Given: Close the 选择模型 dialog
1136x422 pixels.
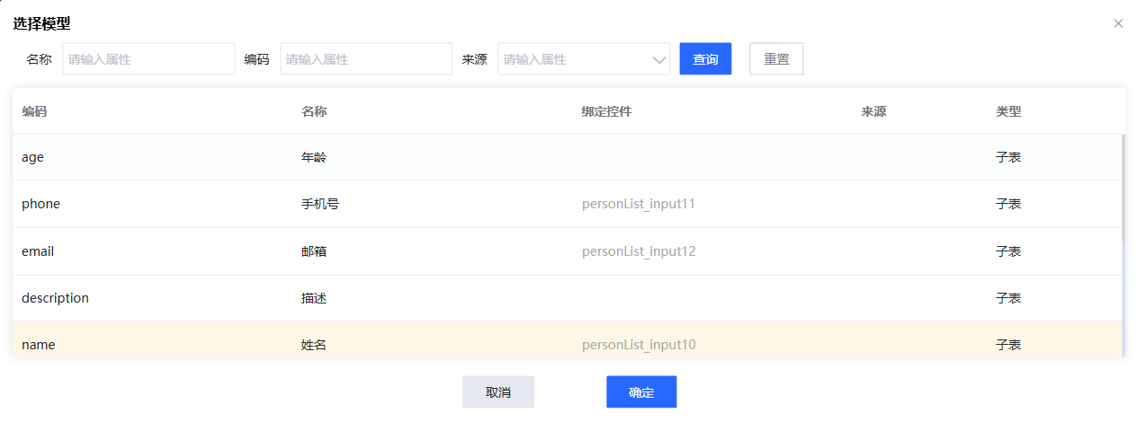Looking at the screenshot, I should (x=1118, y=23).
